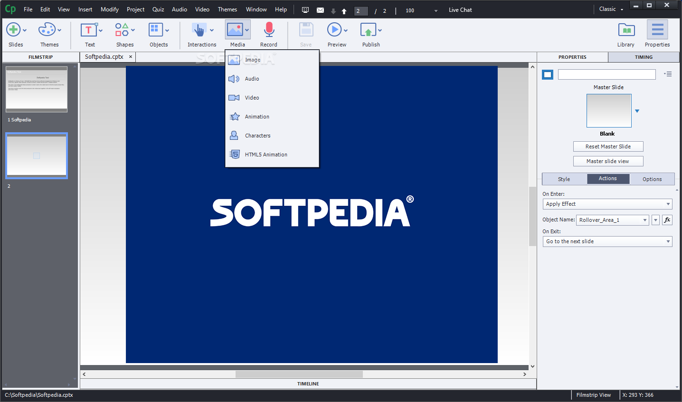Choose Image from the Media menu
682x402 pixels.
(272, 60)
